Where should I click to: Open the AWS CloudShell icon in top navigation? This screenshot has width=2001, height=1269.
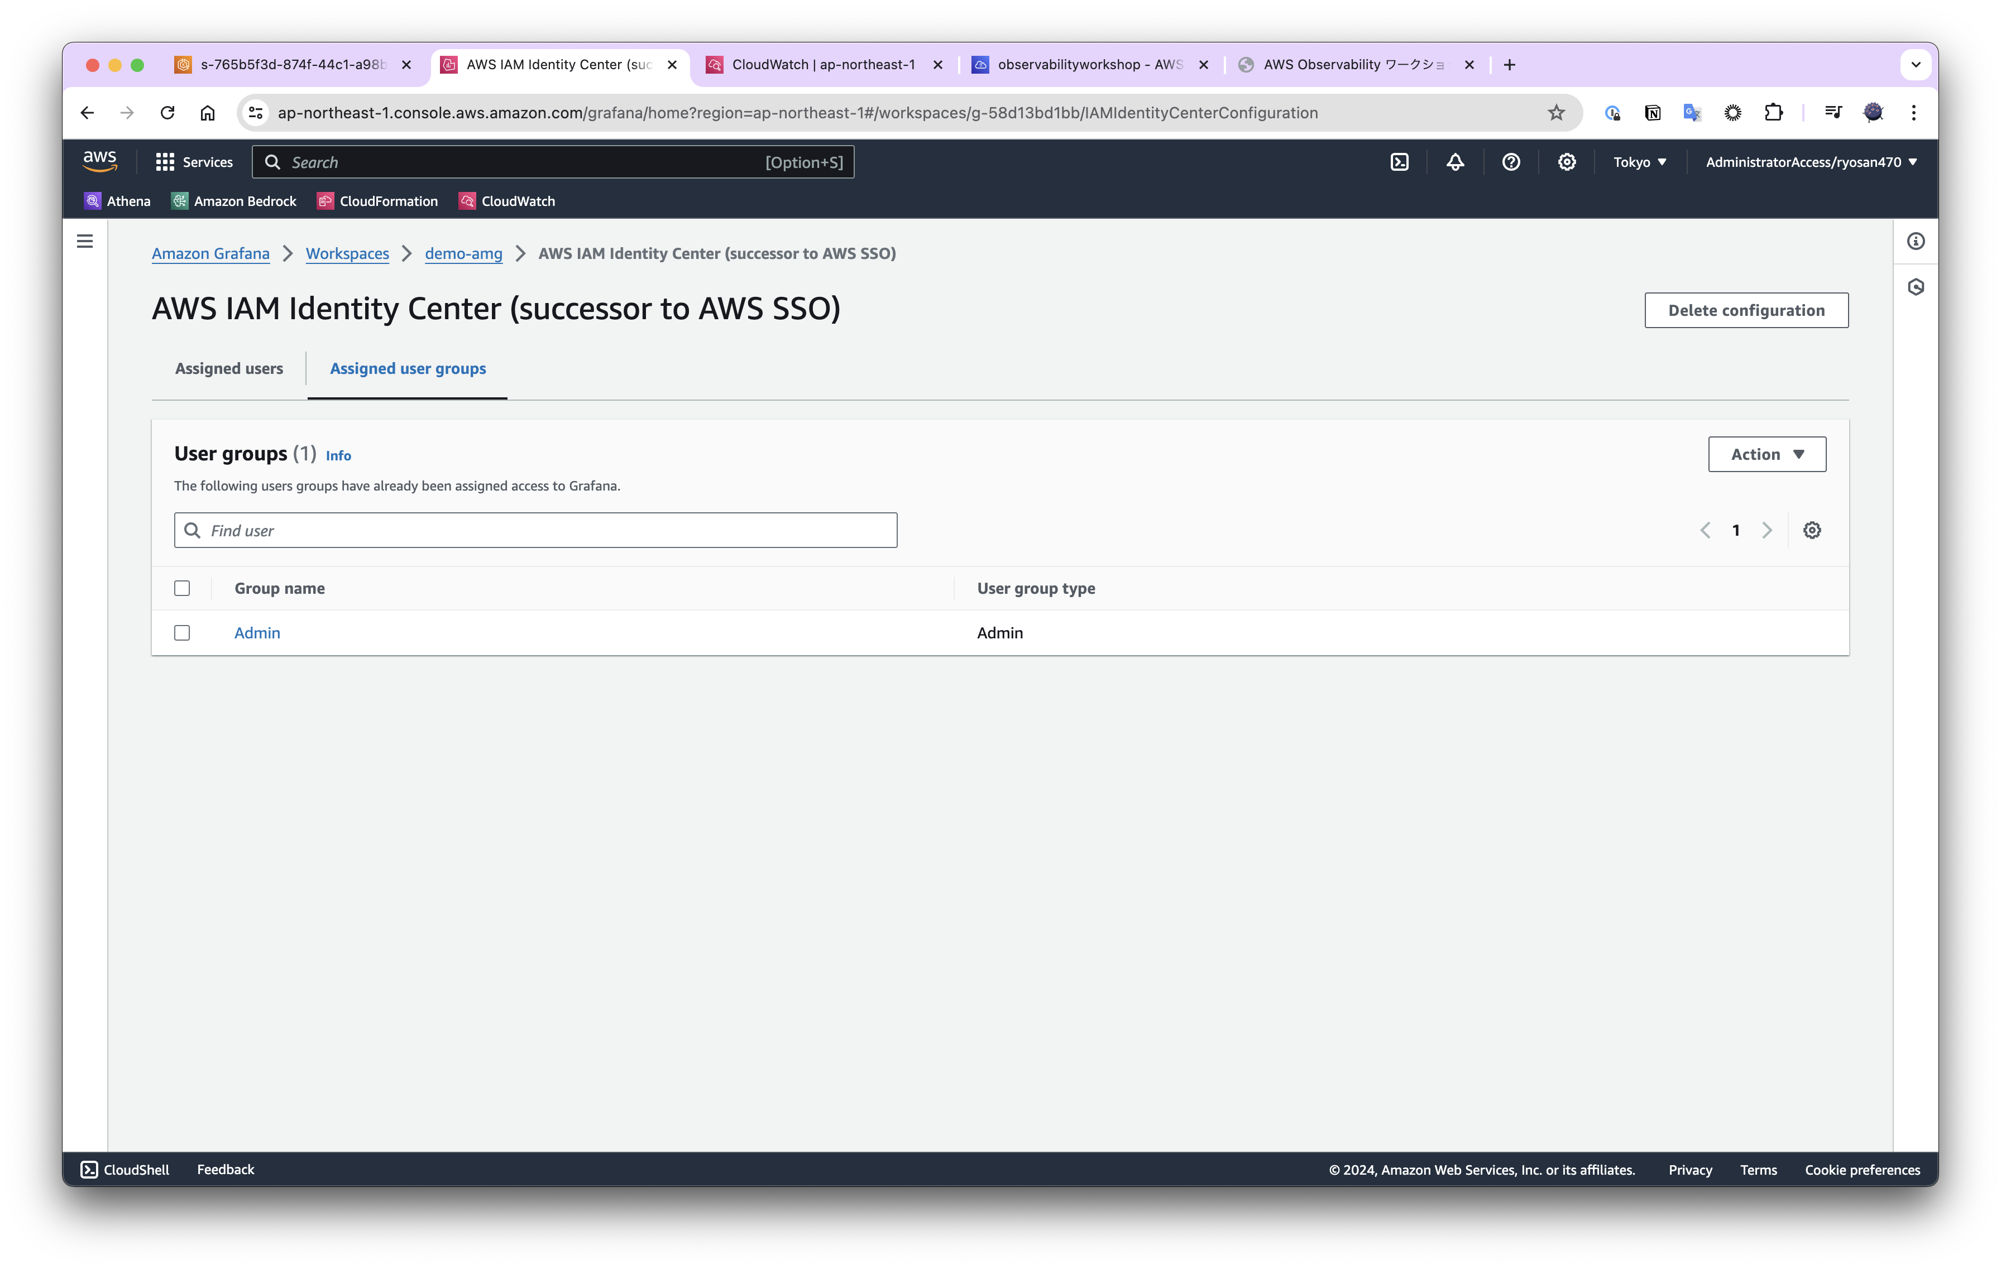1399,162
